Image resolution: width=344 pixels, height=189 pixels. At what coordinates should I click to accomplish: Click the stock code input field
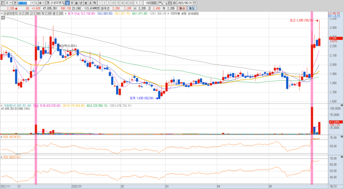24,3
